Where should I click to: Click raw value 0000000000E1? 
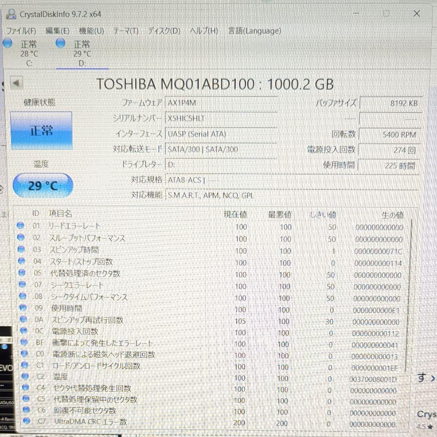[x=376, y=310]
